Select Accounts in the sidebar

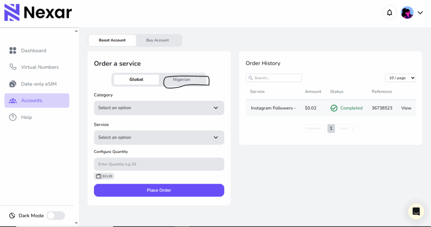37,100
